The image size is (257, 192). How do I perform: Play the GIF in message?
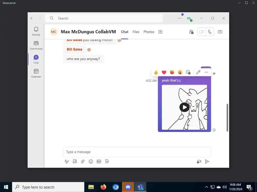[184, 107]
